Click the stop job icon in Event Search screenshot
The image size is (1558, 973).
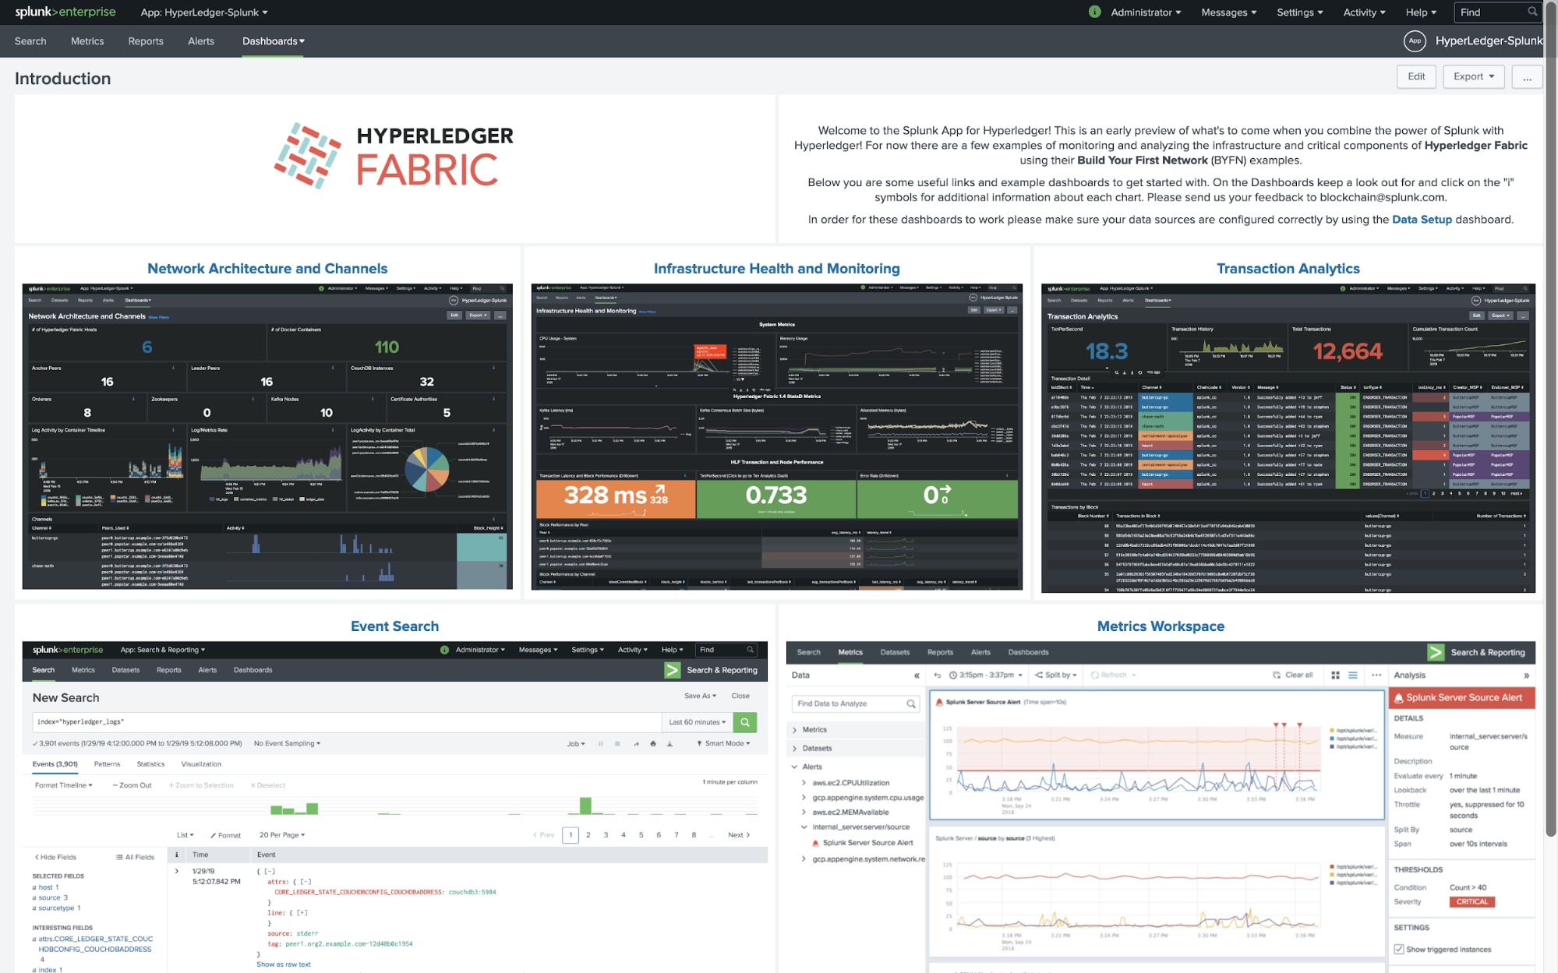tap(617, 743)
